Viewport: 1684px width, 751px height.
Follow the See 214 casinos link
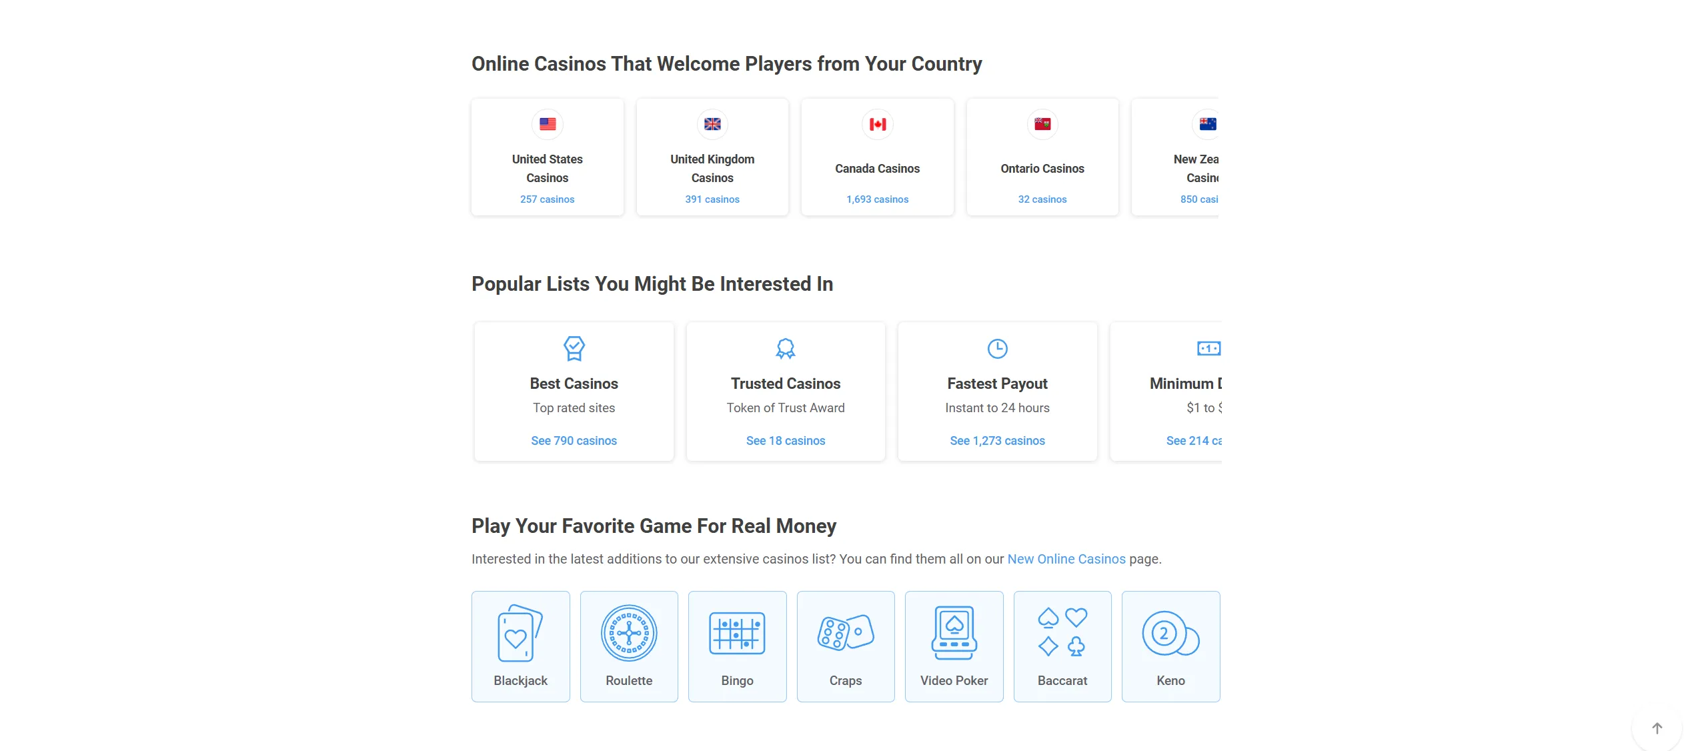1194,441
